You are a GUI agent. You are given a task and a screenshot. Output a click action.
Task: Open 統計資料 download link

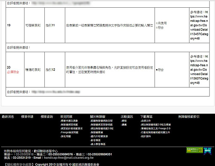[146, 136]
